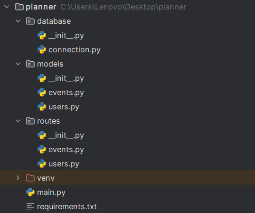Select the database folder name
This screenshot has height=213, width=255.
pyautogui.click(x=54, y=21)
